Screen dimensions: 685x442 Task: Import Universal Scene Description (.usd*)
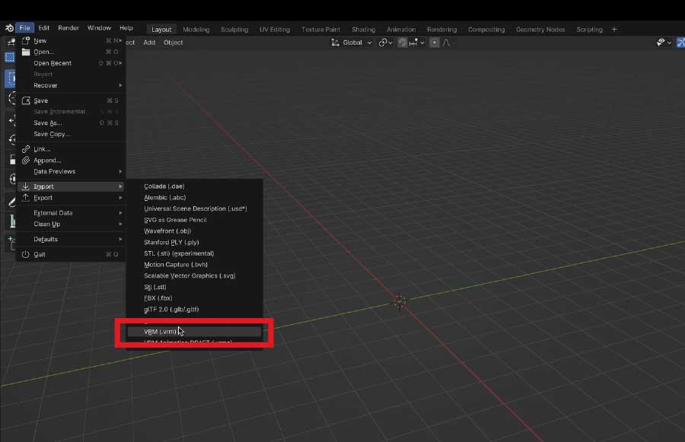[194, 208]
